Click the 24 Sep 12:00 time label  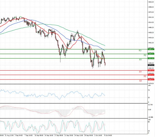tap(79, 135)
